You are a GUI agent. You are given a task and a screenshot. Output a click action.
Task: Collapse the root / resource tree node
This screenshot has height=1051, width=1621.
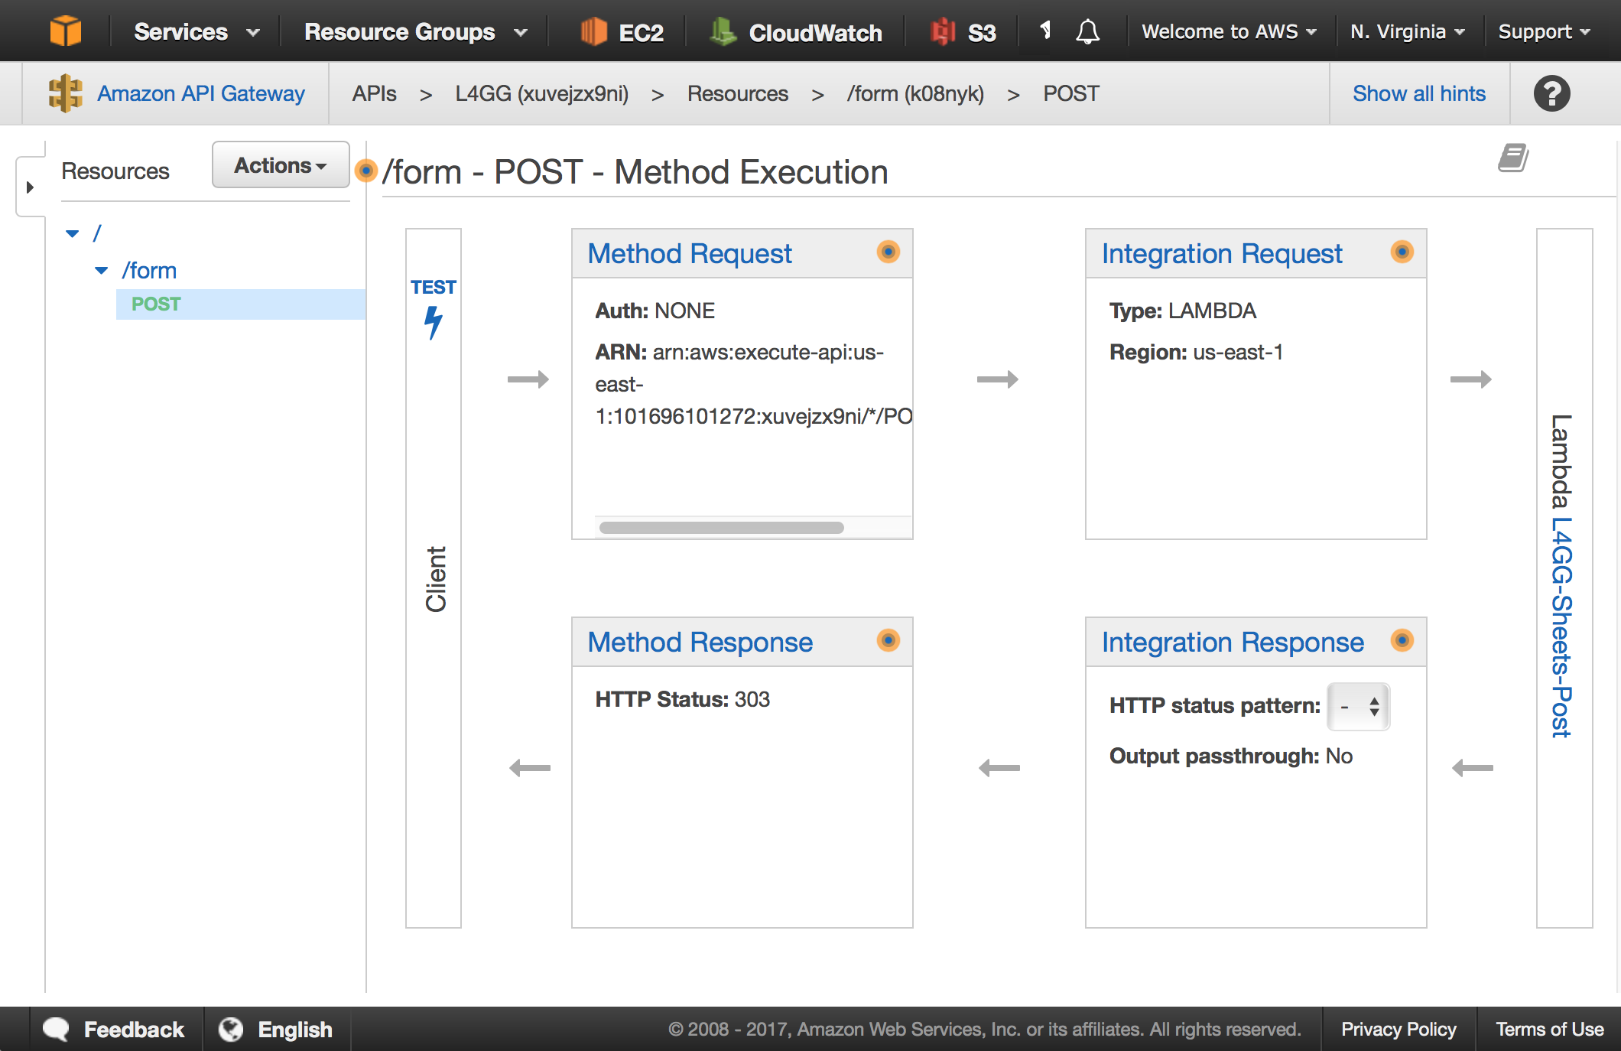pyautogui.click(x=73, y=233)
